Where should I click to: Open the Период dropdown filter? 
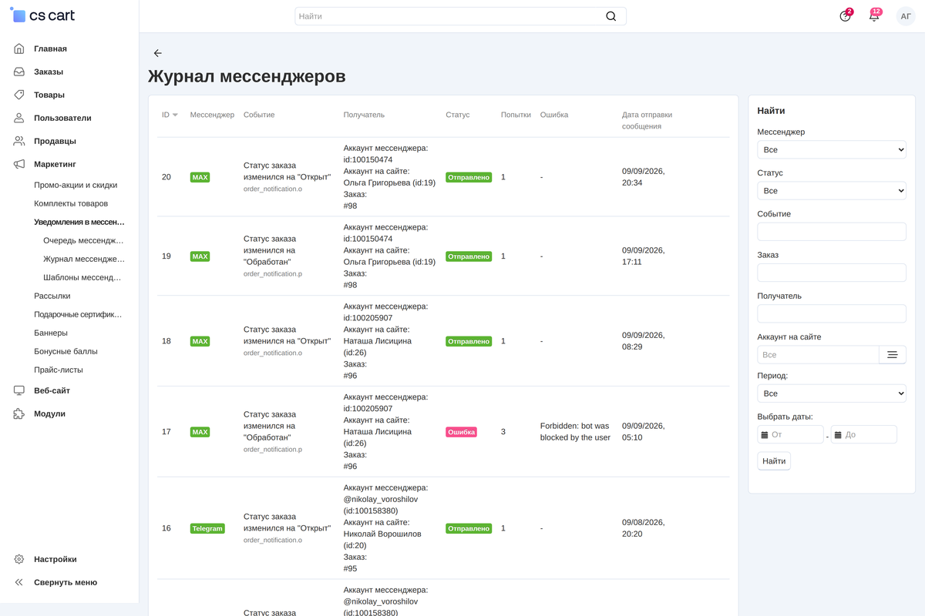(x=832, y=393)
